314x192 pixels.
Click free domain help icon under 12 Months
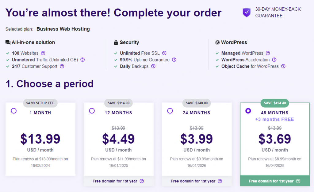point(142,181)
